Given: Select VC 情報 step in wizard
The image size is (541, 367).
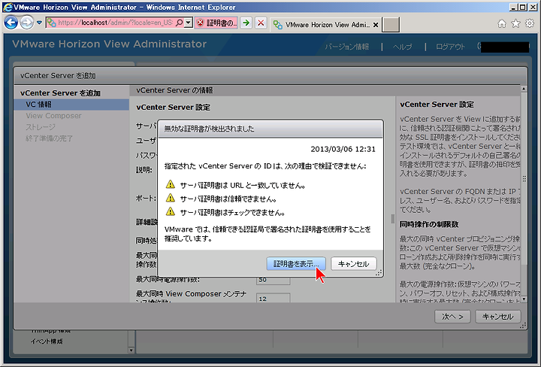Looking at the screenshot, I should 71,105.
